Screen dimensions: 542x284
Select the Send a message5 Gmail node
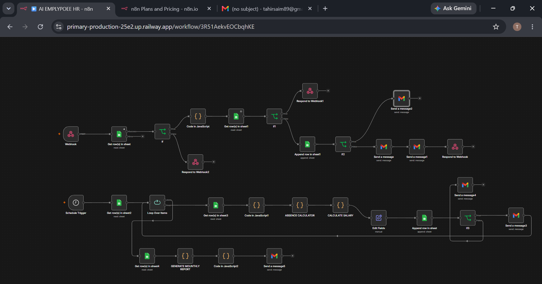click(274, 256)
